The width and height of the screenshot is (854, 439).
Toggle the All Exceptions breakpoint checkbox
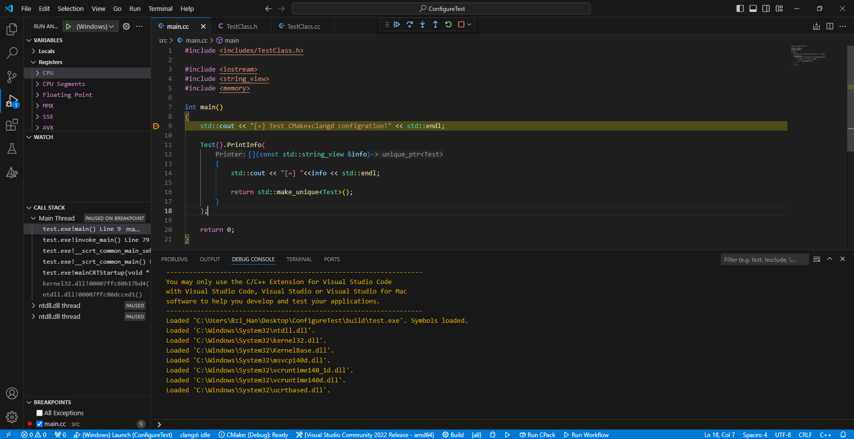pyautogui.click(x=40, y=413)
